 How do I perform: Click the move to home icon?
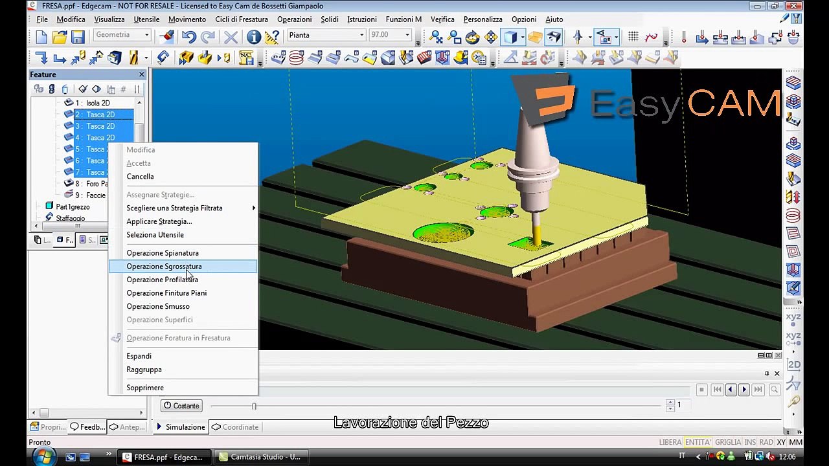(x=96, y=58)
